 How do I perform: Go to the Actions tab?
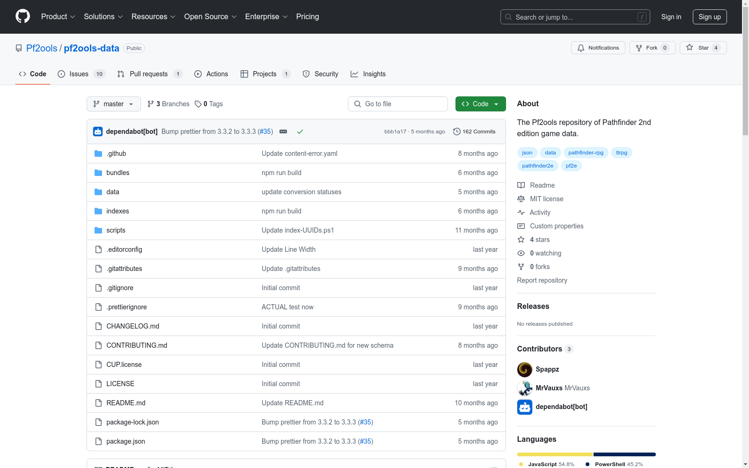211,74
